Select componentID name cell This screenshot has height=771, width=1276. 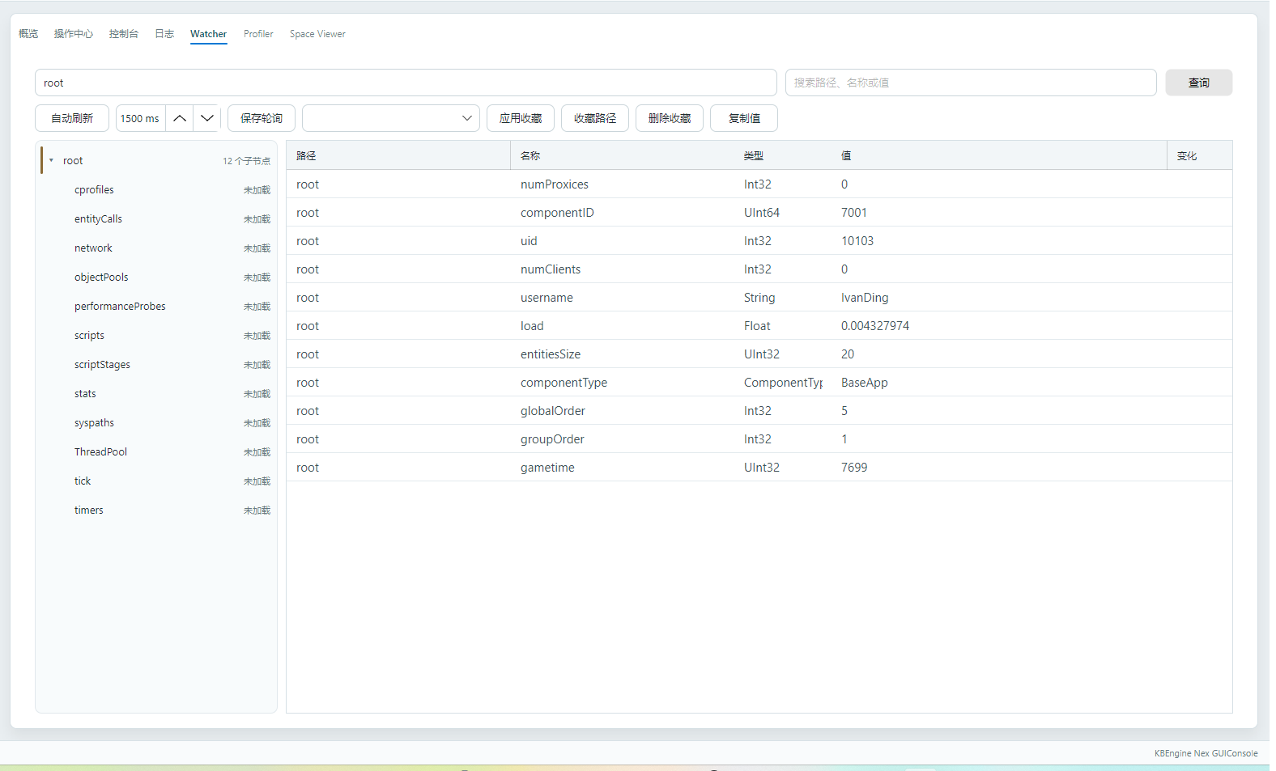[x=557, y=213]
